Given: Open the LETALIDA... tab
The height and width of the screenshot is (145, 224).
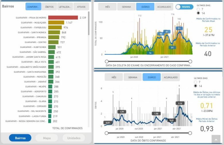Looking at the screenshot, I should point(65,7).
